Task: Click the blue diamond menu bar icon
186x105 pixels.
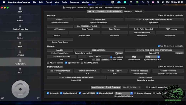Action: point(119,2)
